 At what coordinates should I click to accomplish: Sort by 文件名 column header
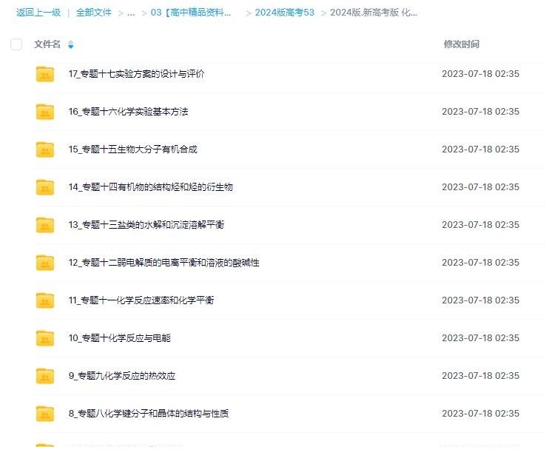coord(47,44)
